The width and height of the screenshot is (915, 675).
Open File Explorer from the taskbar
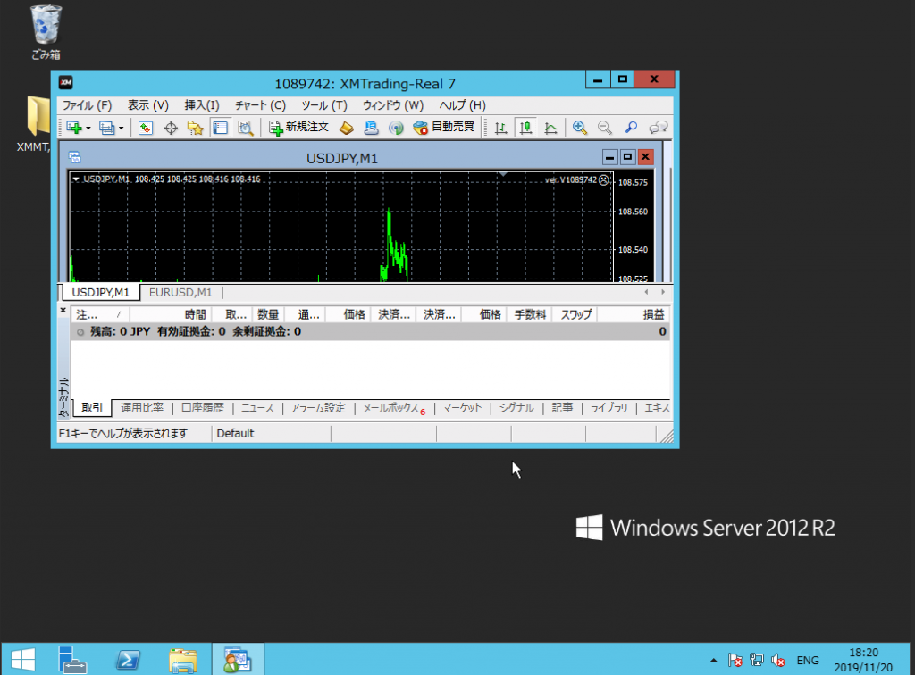tap(182, 660)
